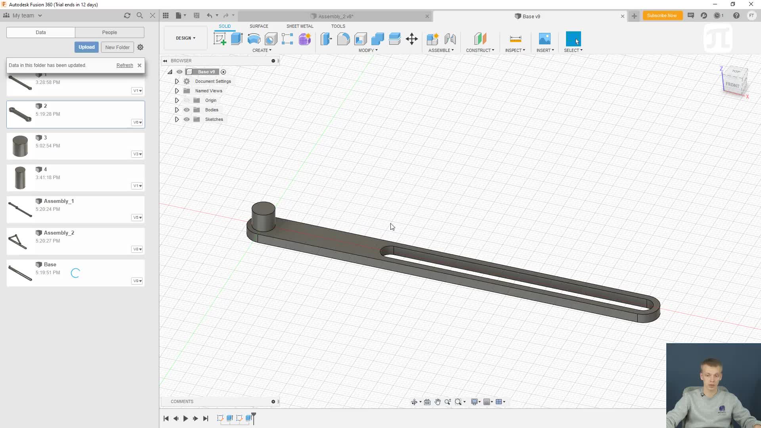Open the DESIGN workspace dropdown
The height and width of the screenshot is (428, 761).
pyautogui.click(x=185, y=38)
